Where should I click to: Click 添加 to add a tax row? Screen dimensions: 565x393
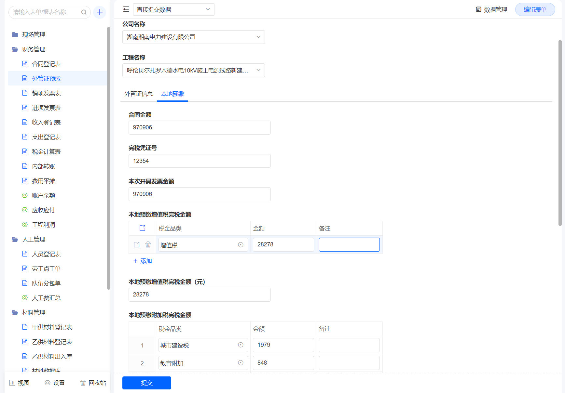point(143,261)
